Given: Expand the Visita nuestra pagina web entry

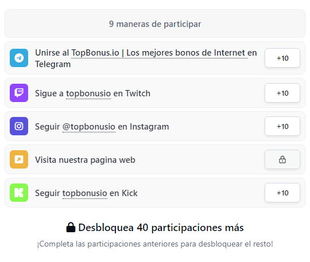Looking at the screenshot, I should (x=155, y=159).
